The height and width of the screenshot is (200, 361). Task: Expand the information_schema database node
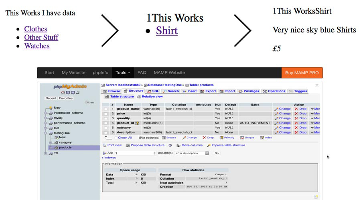point(45,113)
